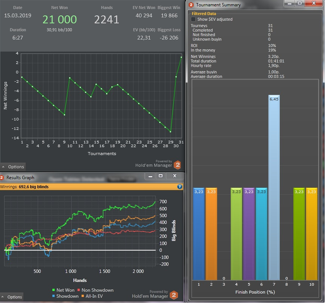325x303 pixels.
Task: Click the Hands count 2241
Action: 106,19
